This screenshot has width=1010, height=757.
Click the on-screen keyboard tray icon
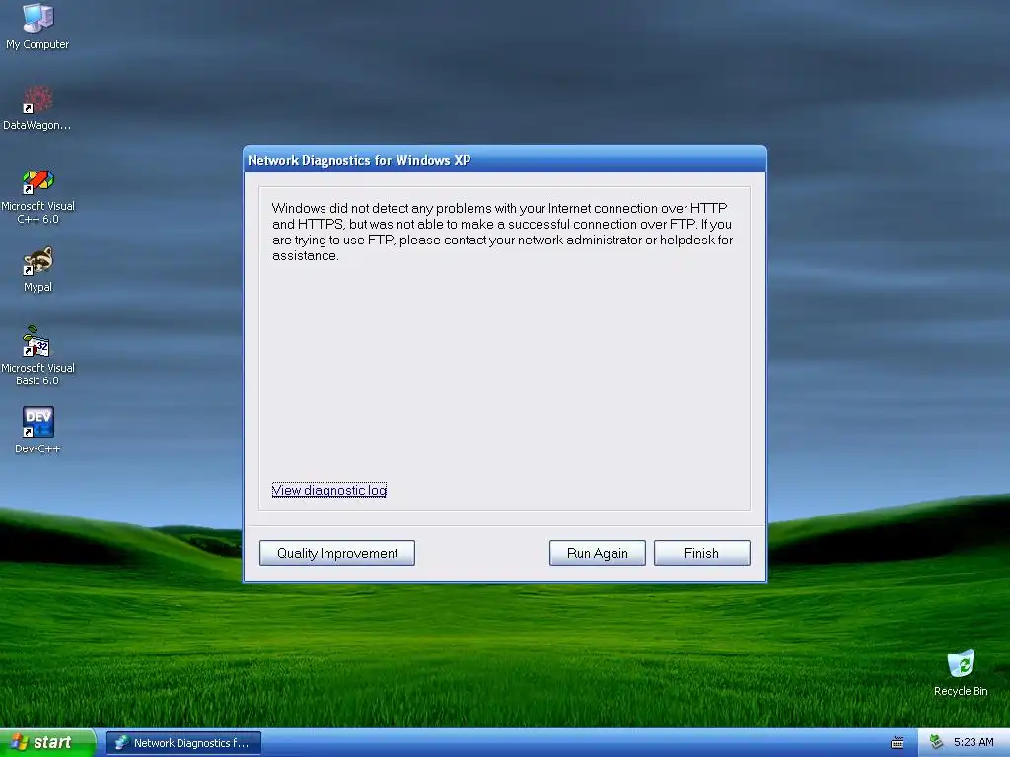click(x=898, y=743)
